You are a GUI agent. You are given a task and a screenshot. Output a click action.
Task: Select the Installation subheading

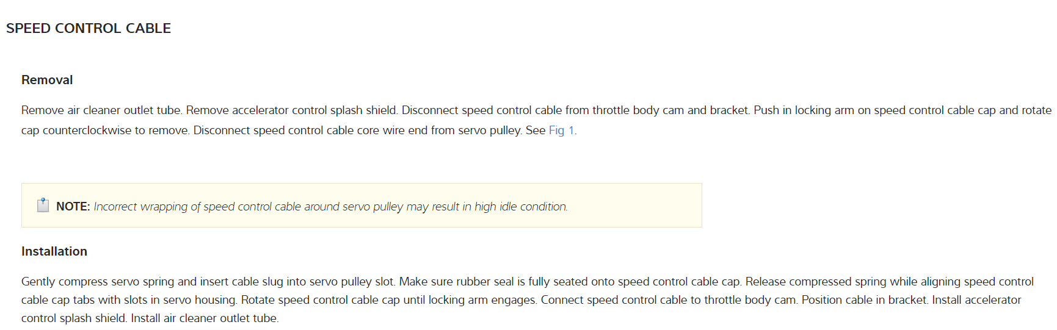pyautogui.click(x=54, y=251)
